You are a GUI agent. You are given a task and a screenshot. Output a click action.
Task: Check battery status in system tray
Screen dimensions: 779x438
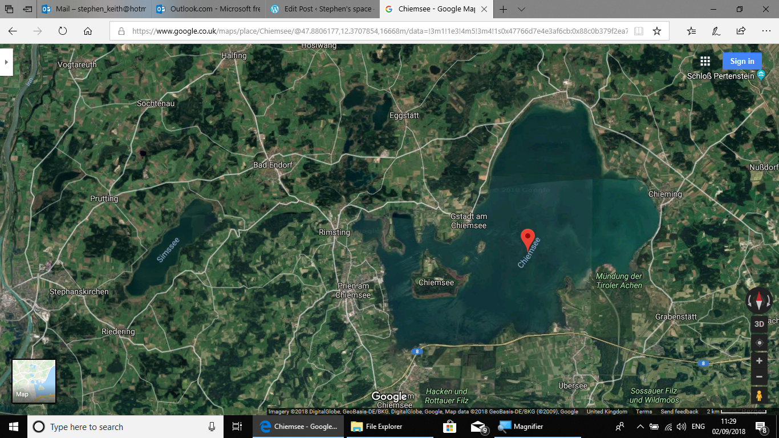click(654, 427)
